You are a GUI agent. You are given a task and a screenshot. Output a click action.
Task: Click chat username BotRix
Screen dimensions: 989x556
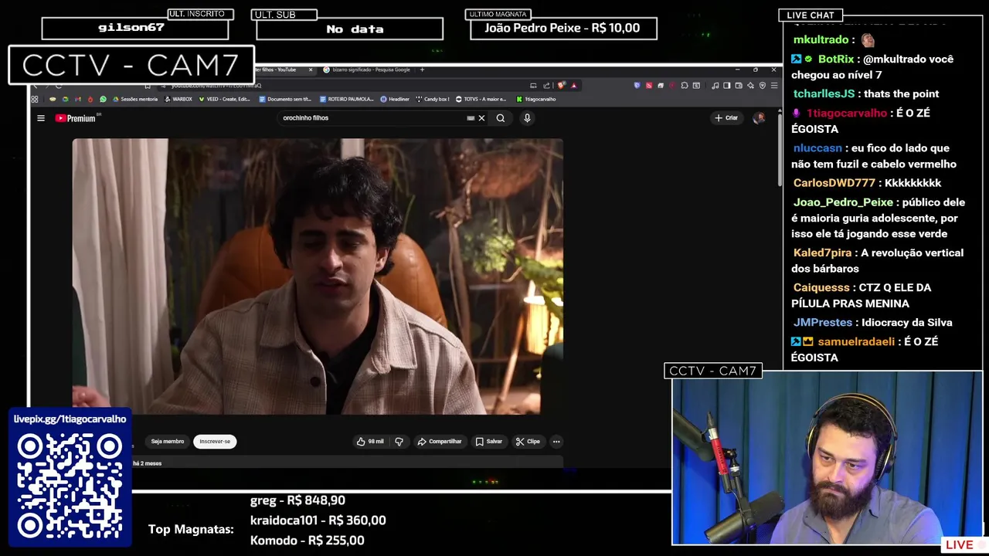[836, 59]
